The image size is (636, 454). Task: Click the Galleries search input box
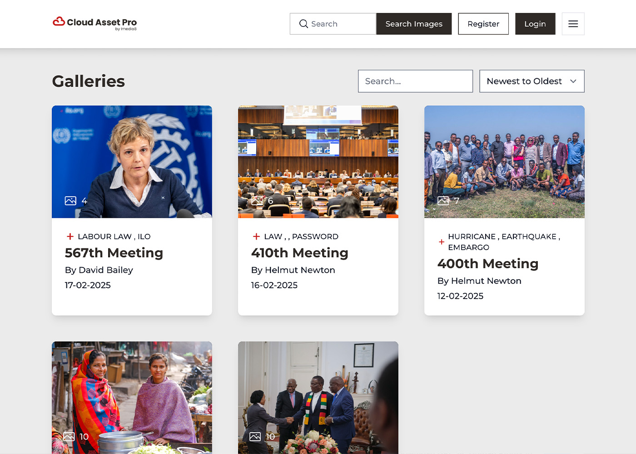(415, 81)
